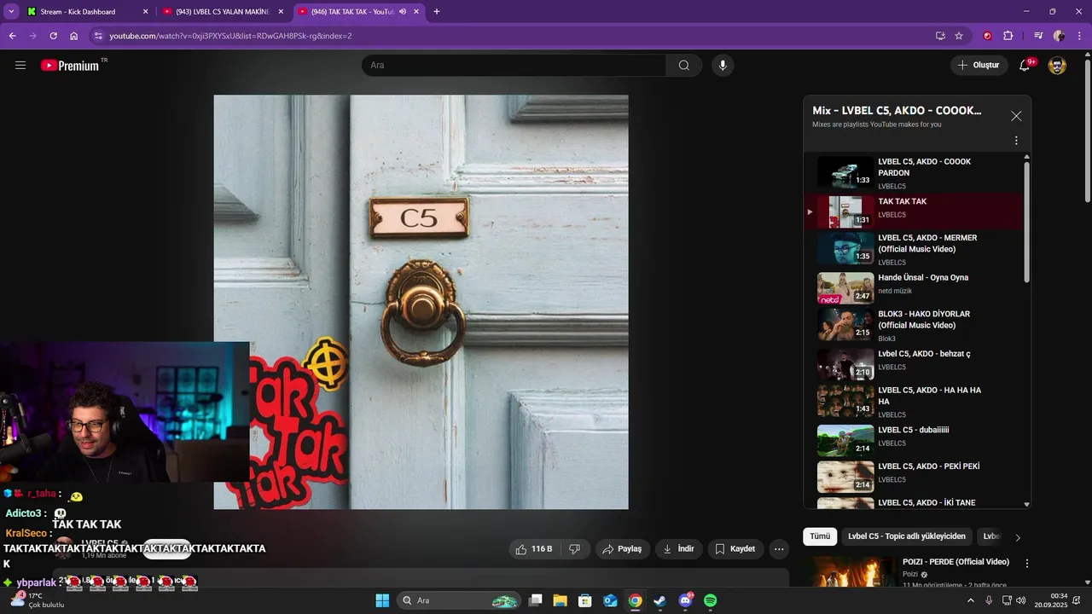Reload the page in Chrome
Viewport: 1092px width, 614px height.
pos(53,36)
